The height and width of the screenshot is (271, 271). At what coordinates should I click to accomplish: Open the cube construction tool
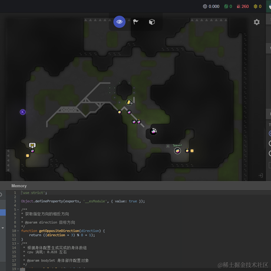tap(152, 22)
